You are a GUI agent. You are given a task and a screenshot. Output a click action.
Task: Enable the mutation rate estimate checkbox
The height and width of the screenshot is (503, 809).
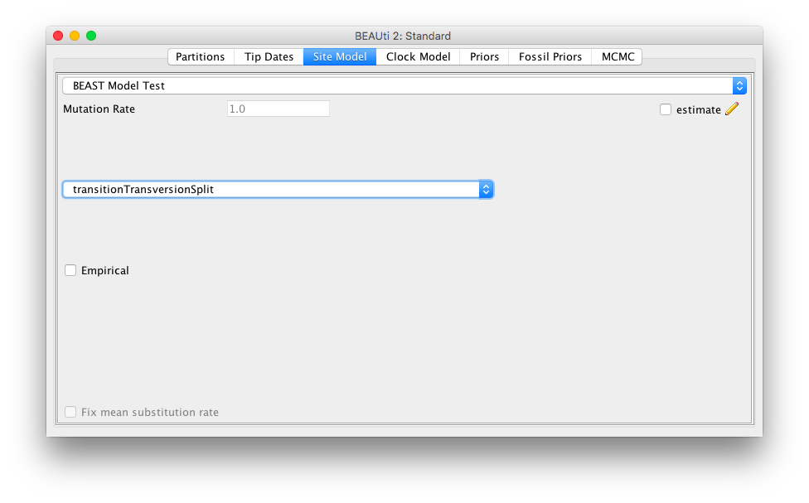[666, 109]
